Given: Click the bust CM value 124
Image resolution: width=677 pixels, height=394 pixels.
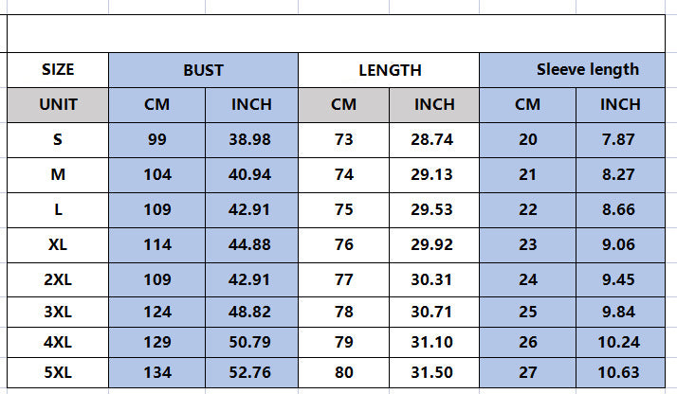Looking at the screenshot, I should (x=157, y=312).
